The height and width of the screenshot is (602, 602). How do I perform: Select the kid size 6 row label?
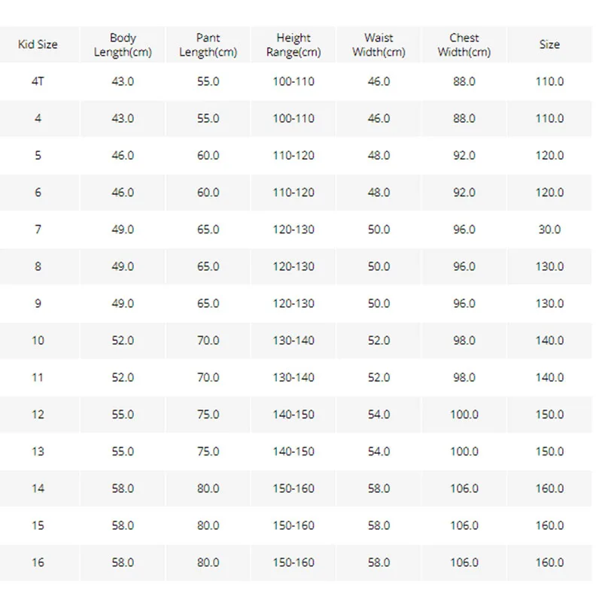(x=38, y=193)
